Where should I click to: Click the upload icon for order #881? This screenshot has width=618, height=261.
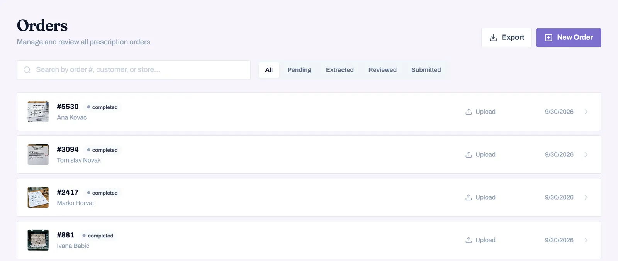469,240
